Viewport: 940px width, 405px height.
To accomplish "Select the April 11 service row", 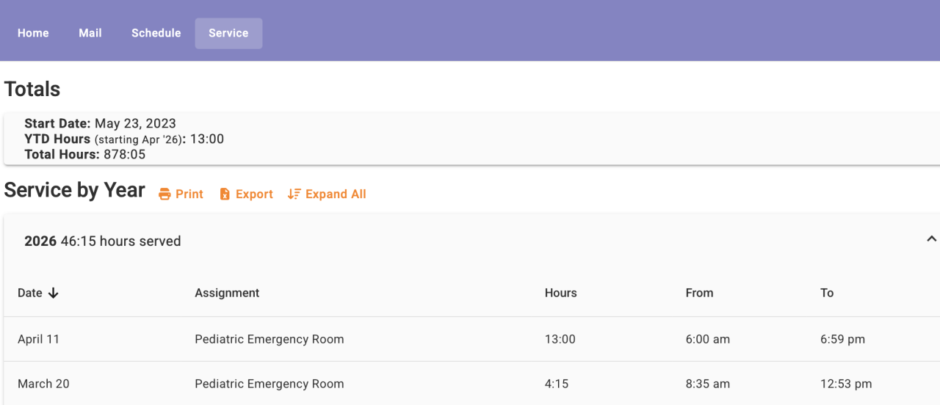I will click(x=470, y=340).
